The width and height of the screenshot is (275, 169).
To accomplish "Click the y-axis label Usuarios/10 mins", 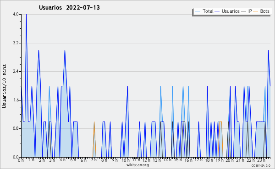I will (4, 86).
